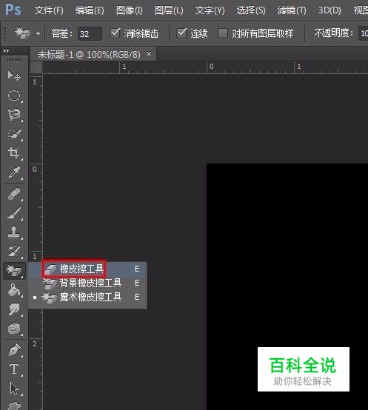Select the Quick Selection tool
The height and width of the screenshot is (410, 368).
coord(14,134)
